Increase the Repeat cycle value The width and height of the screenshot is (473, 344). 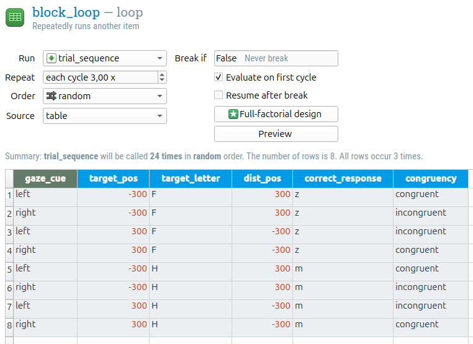tap(163, 75)
